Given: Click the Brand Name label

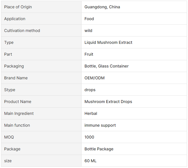Looking at the screenshot, I should (16, 78).
